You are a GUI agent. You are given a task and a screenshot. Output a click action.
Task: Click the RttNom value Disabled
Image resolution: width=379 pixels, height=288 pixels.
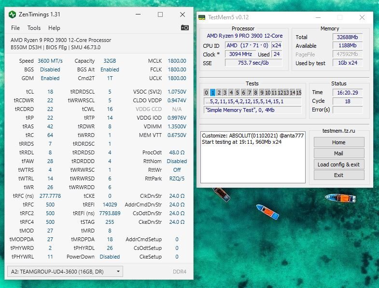(x=177, y=161)
